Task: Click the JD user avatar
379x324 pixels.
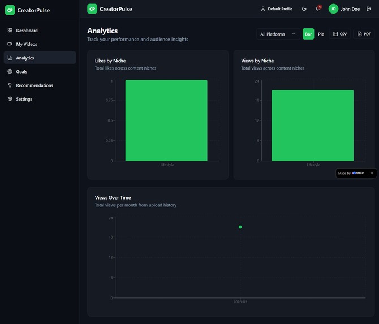Action: tap(333, 9)
